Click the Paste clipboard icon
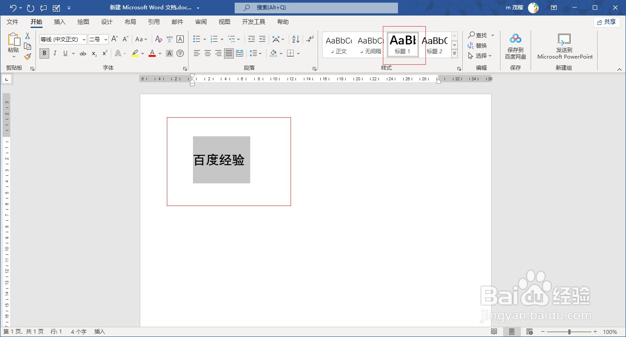Image resolution: width=626 pixels, height=337 pixels. [14, 40]
